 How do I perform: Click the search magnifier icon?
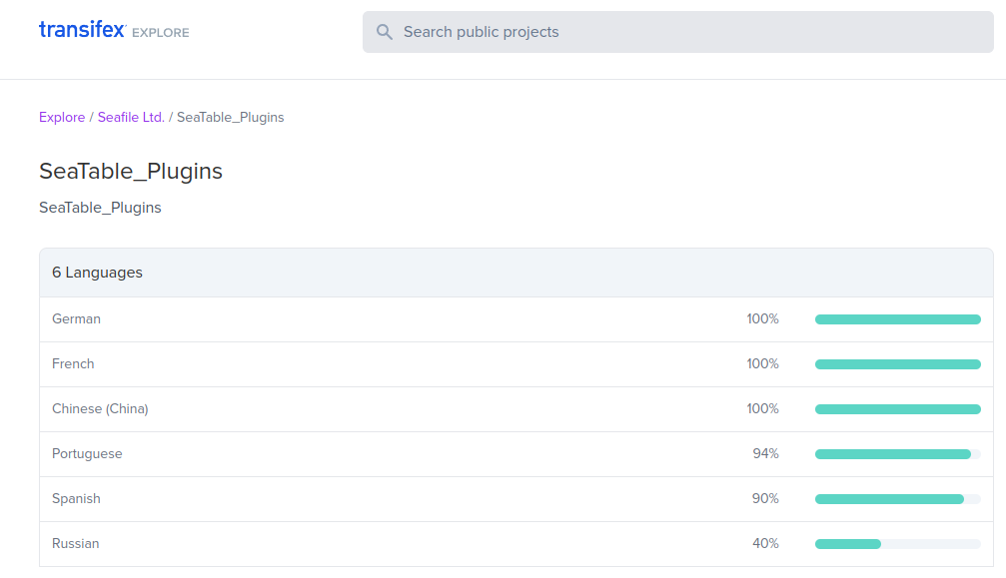coord(384,32)
